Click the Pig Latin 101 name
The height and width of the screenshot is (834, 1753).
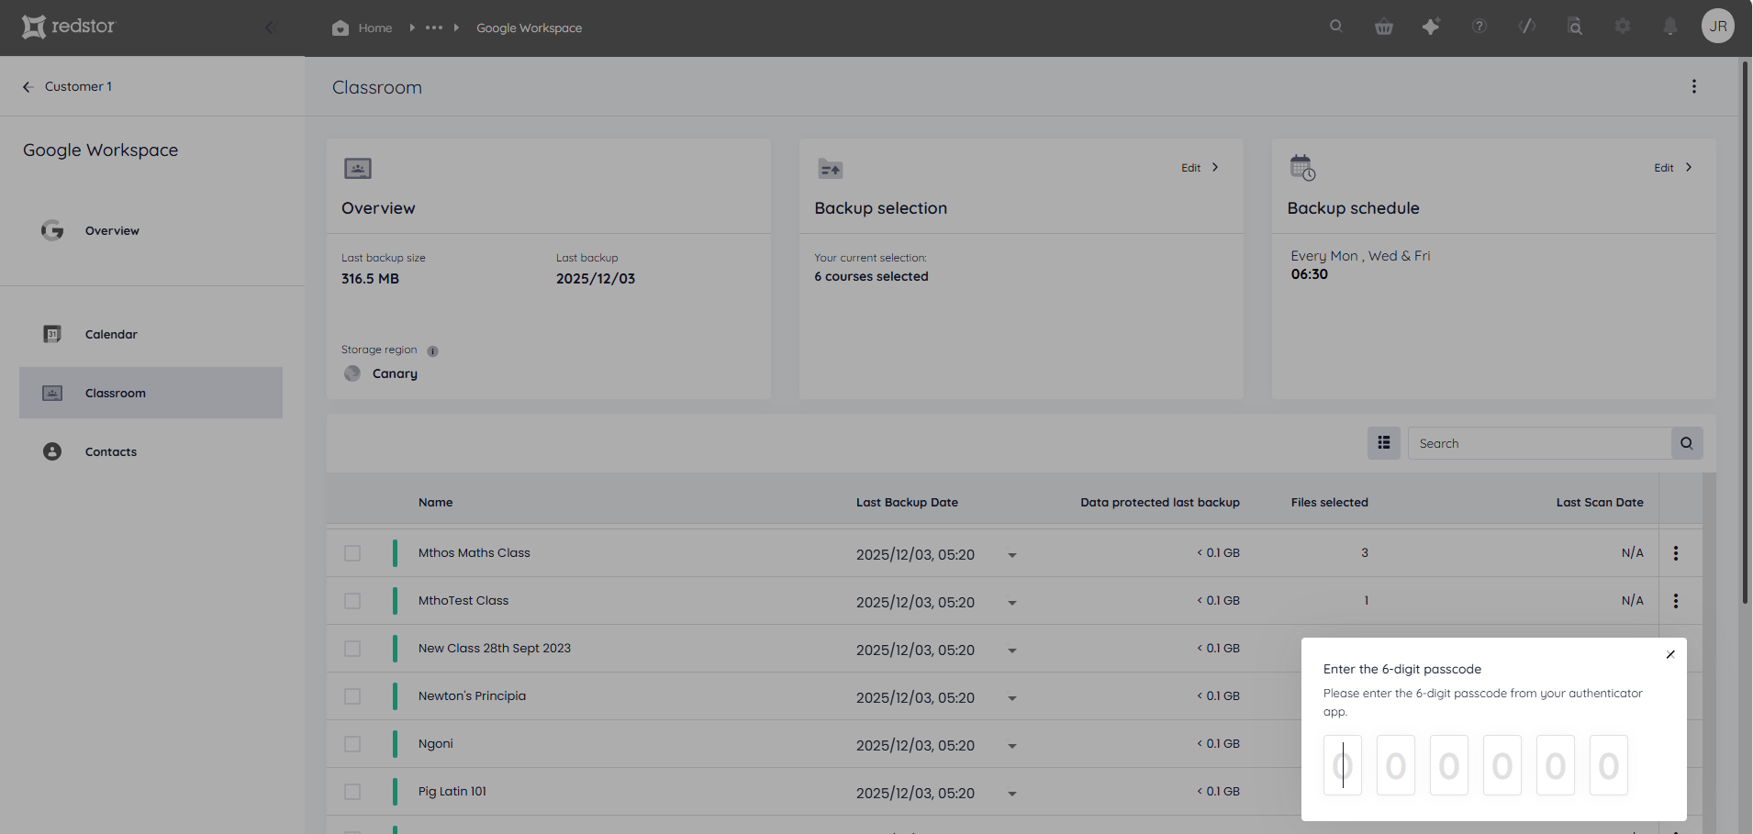coord(452,792)
